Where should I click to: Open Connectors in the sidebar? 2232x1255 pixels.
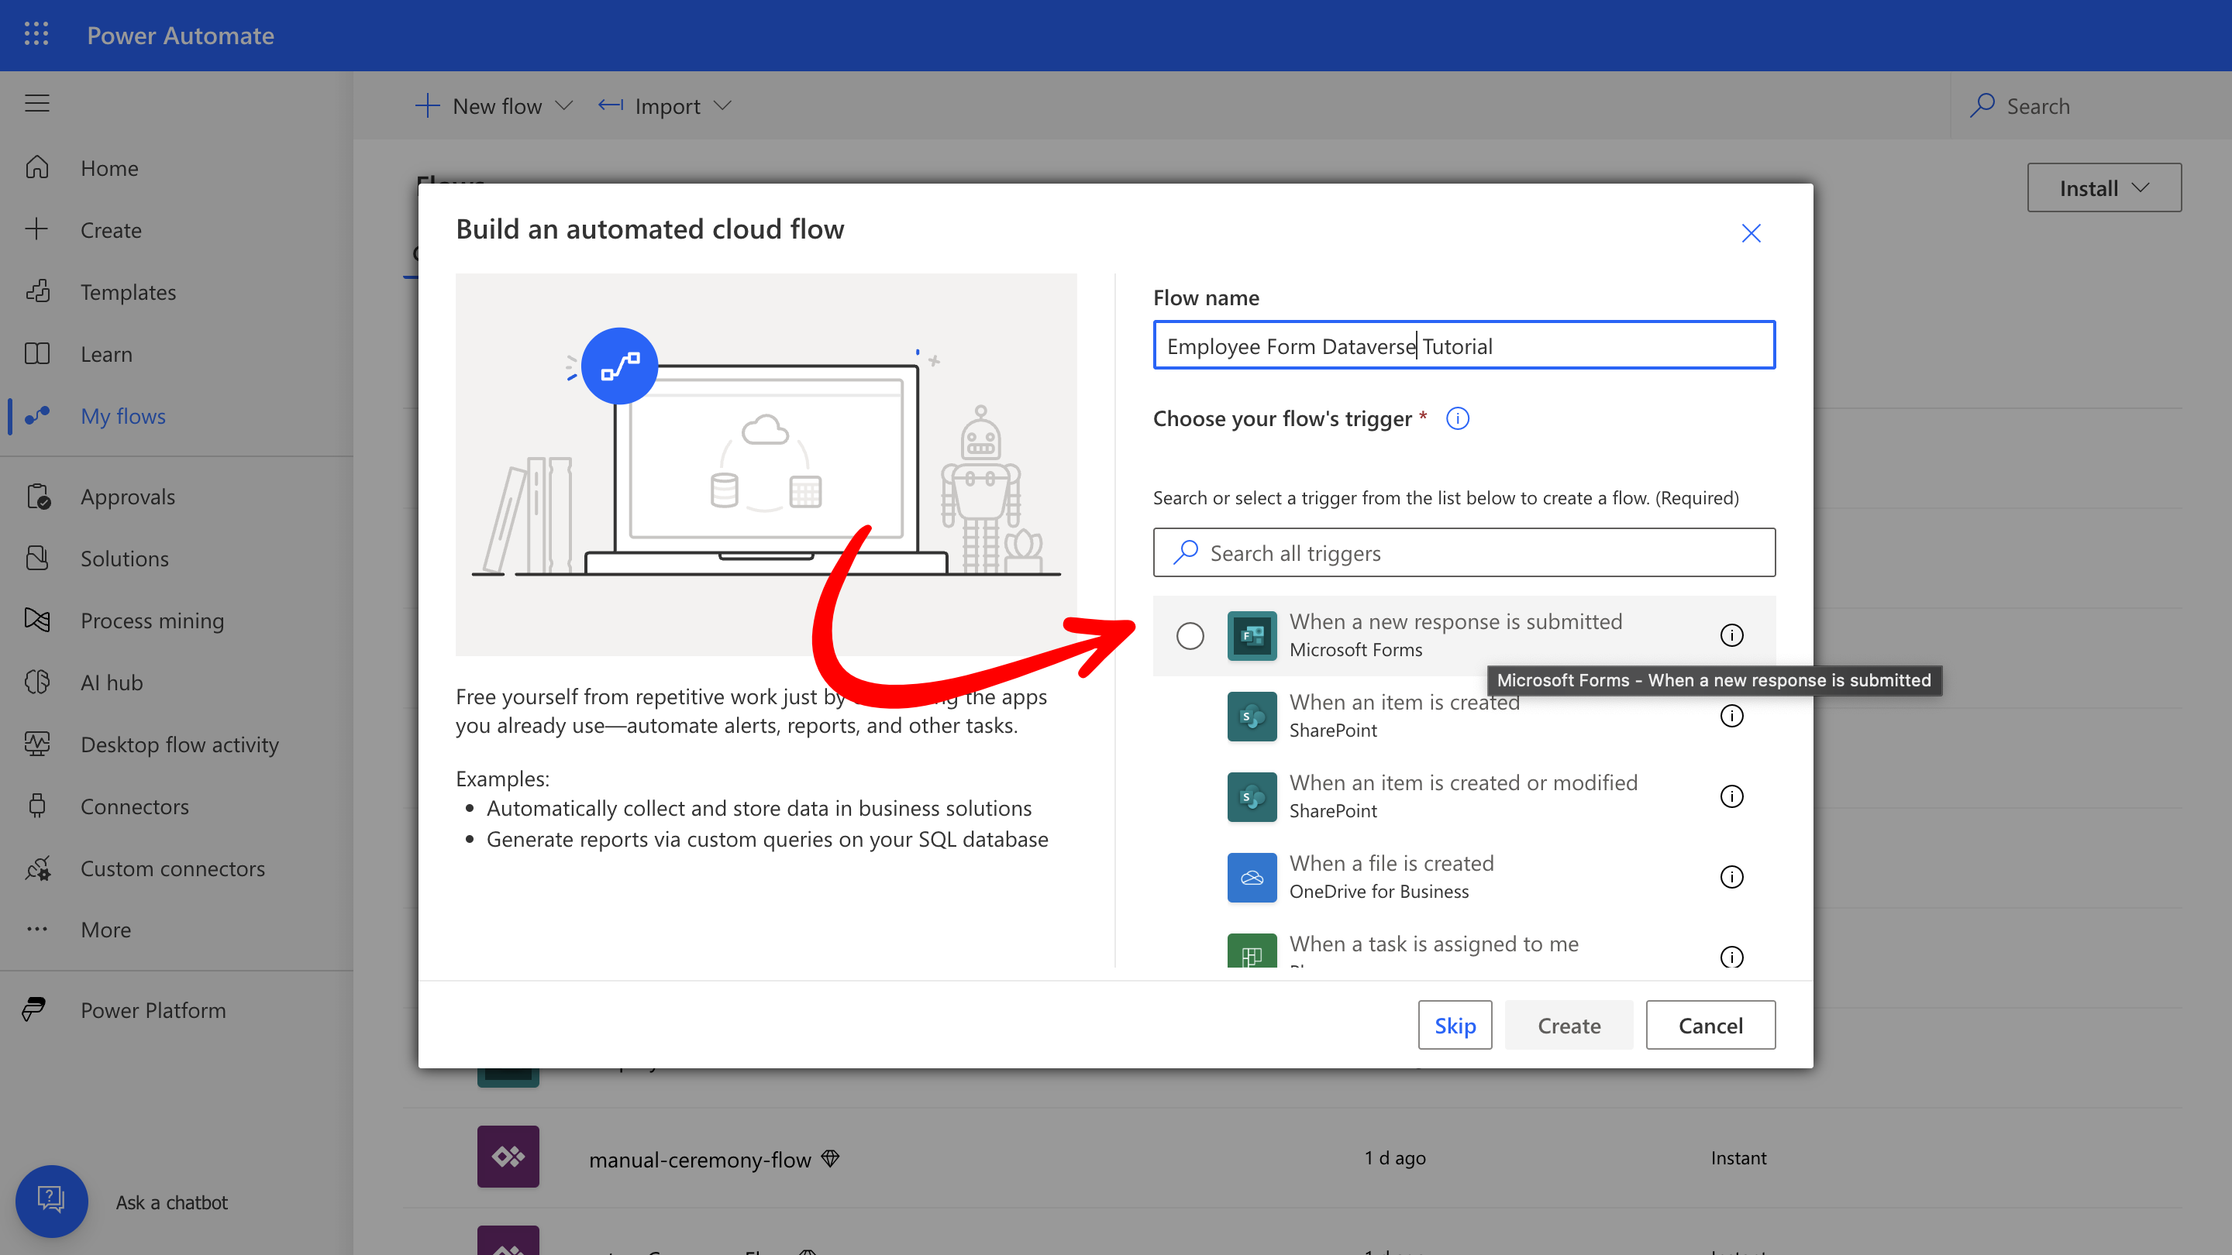(134, 806)
